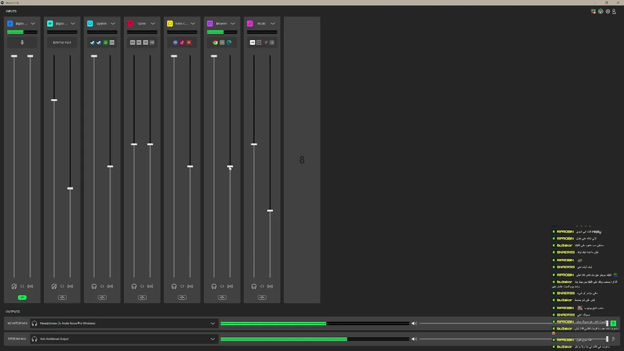Screen dimensions: 624x351
Task: Toggle link faders on Music channel
Action: (x=262, y=286)
